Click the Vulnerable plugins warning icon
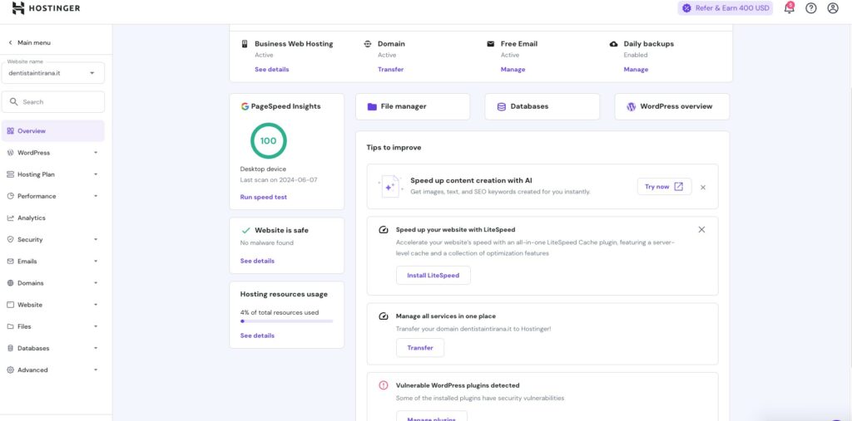Viewport: 852px width, 421px height. click(384, 385)
